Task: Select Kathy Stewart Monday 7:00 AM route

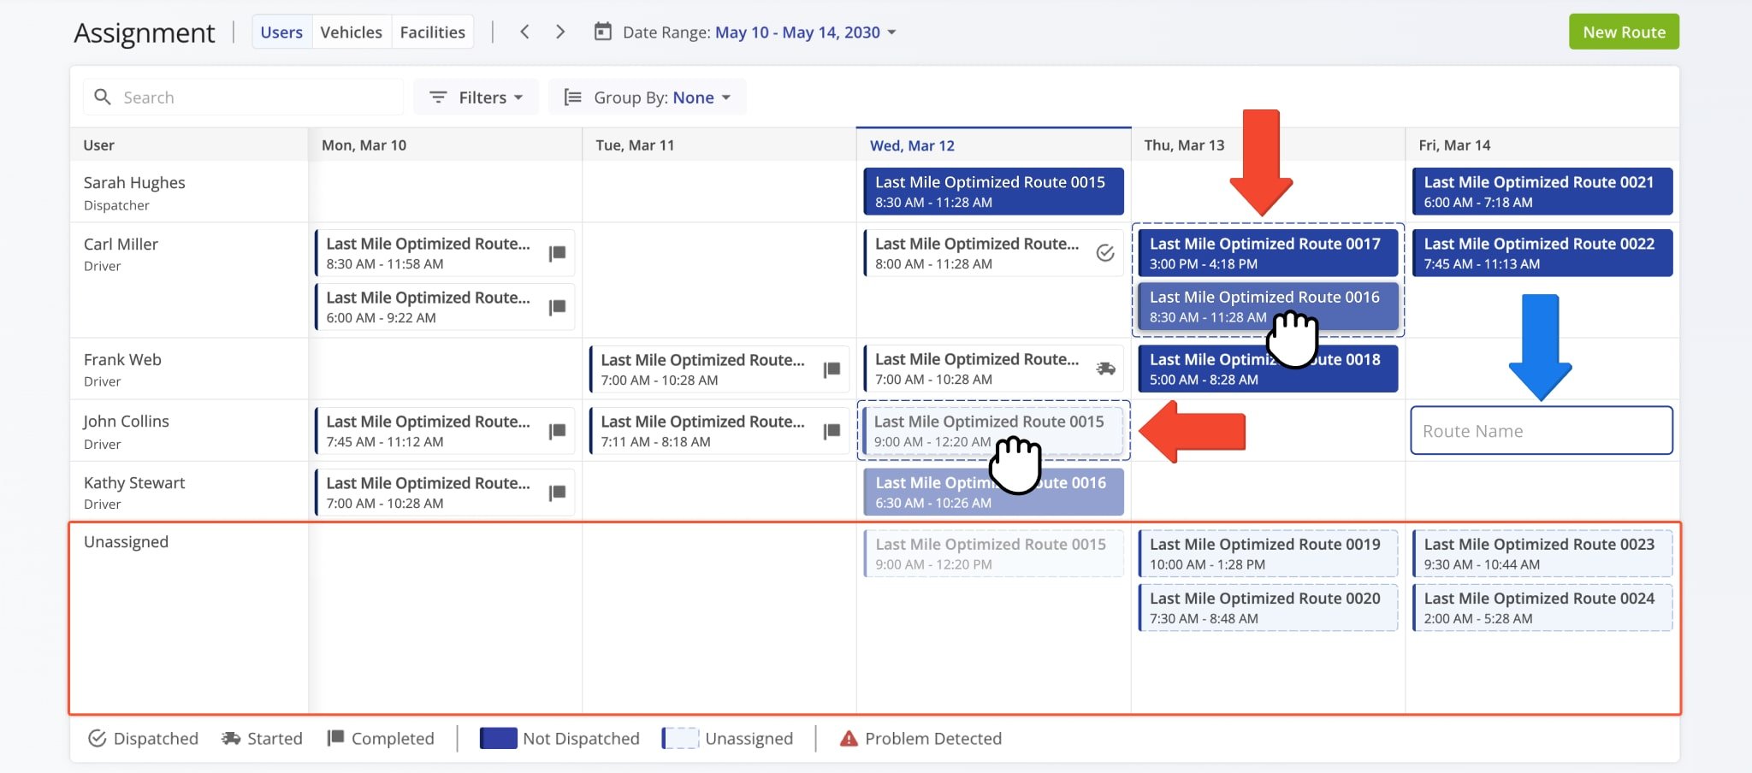Action: coord(445,492)
